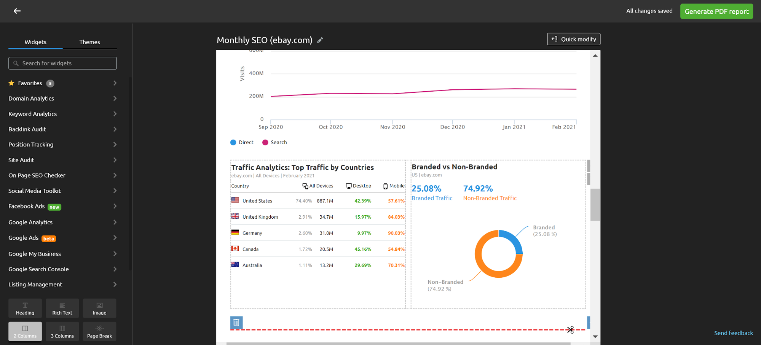
Task: Open the Send feedback link
Action: click(733, 332)
